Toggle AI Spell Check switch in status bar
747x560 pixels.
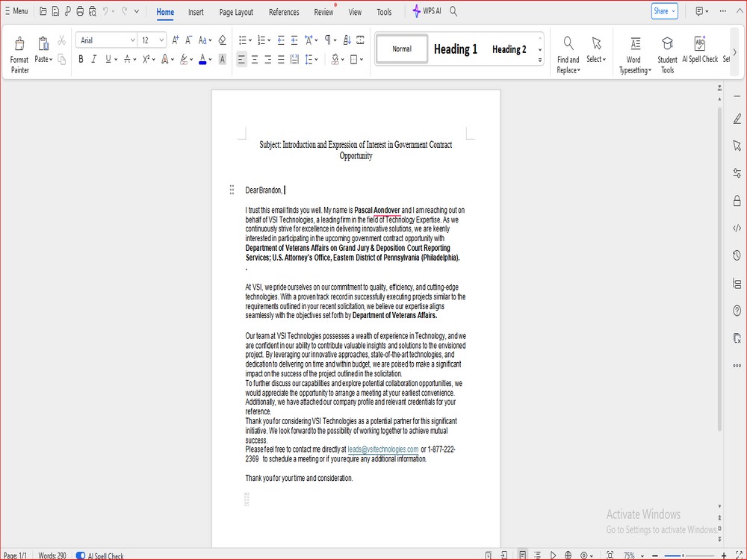click(81, 556)
